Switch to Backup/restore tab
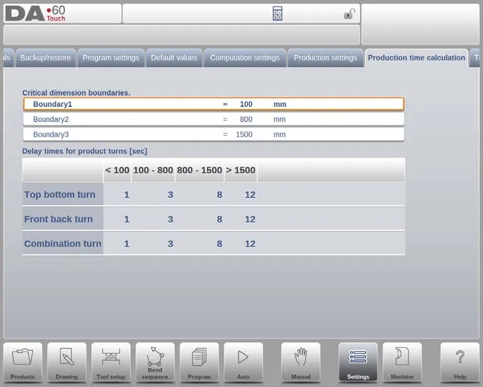This screenshot has height=387, width=483. [45, 58]
